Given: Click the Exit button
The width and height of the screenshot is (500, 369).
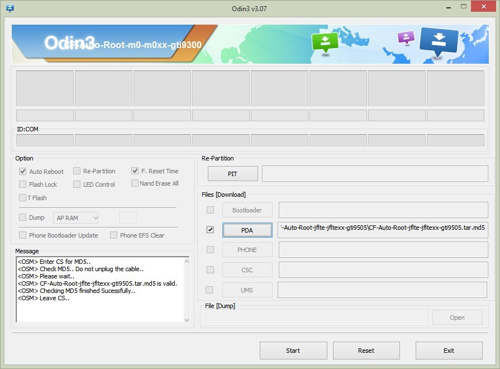Looking at the screenshot, I should point(449,351).
